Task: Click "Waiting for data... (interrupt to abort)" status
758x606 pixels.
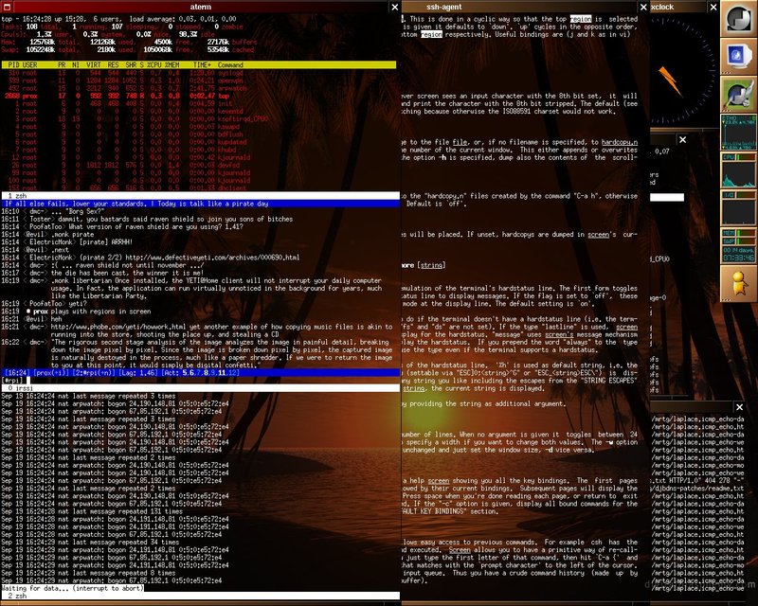Action: point(73,588)
